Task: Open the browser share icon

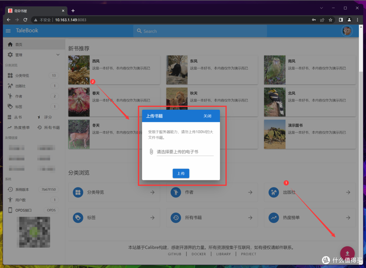Action: 322,20
